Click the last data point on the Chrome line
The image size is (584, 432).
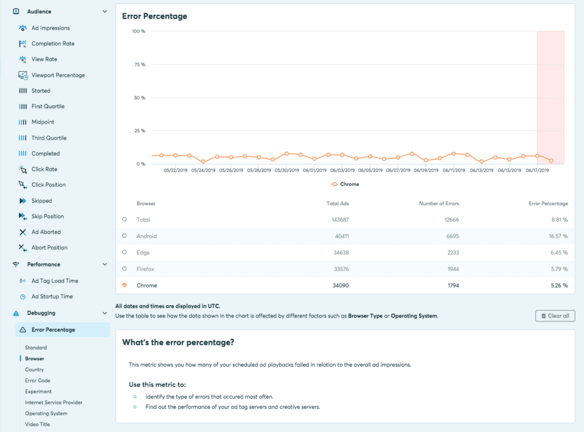551,161
